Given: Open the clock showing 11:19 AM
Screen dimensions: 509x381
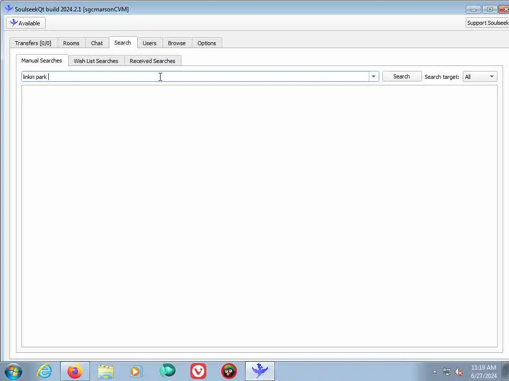Looking at the screenshot, I should tap(484, 371).
